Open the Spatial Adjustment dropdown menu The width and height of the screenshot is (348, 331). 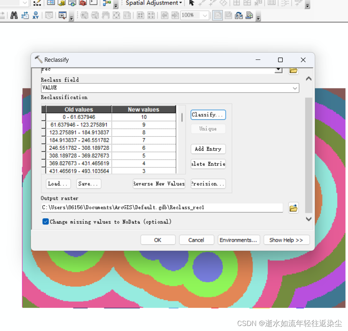click(154, 3)
